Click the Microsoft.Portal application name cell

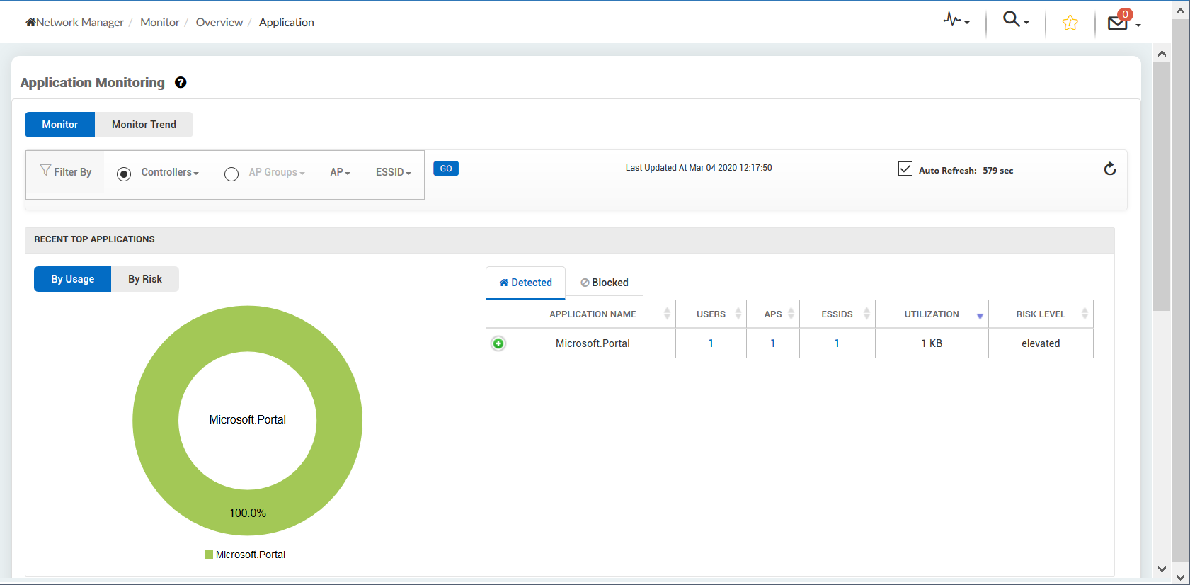pos(593,343)
